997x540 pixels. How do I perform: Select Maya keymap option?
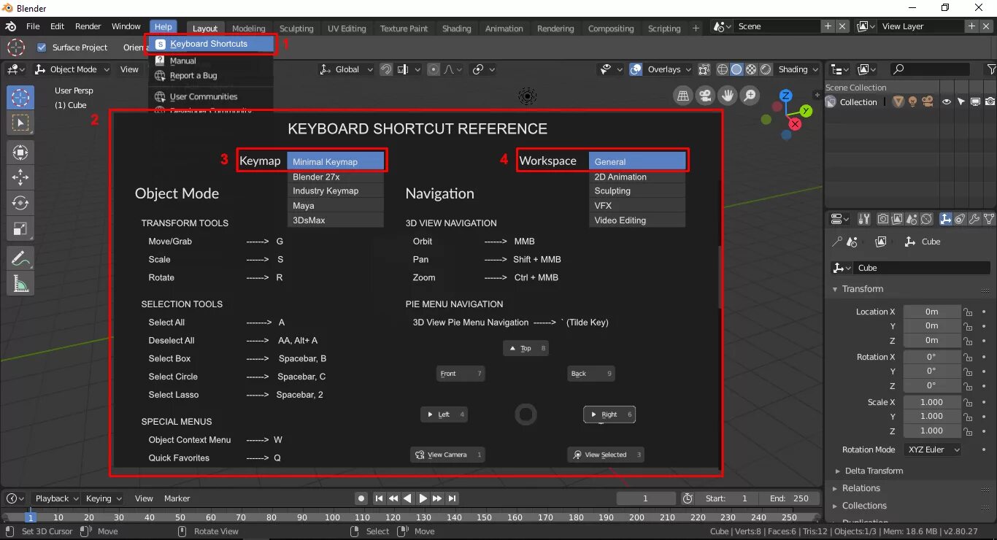tap(335, 206)
